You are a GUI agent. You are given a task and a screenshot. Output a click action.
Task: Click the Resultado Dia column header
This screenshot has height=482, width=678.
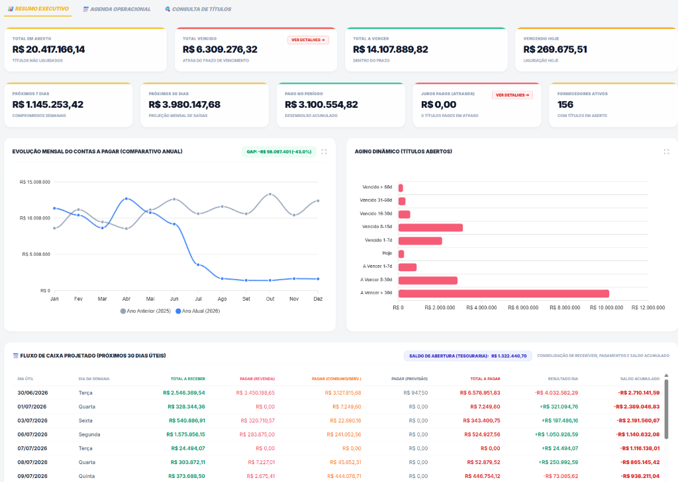click(563, 379)
